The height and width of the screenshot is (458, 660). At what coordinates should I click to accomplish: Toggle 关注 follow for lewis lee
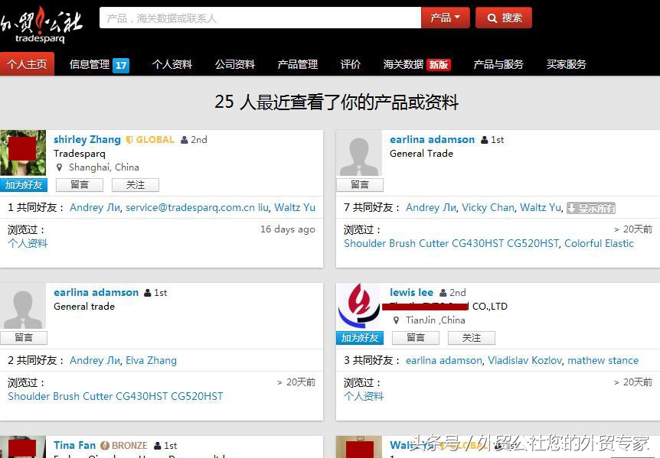471,337
